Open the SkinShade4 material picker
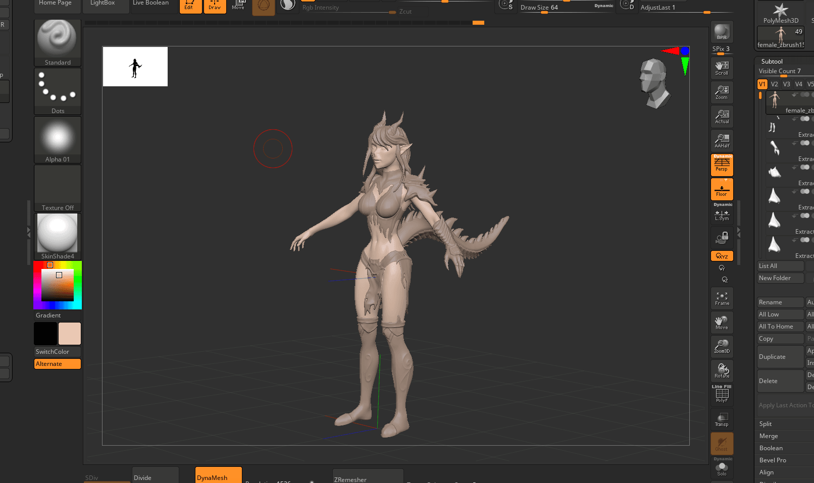Viewport: 814px width, 483px height. pos(58,237)
